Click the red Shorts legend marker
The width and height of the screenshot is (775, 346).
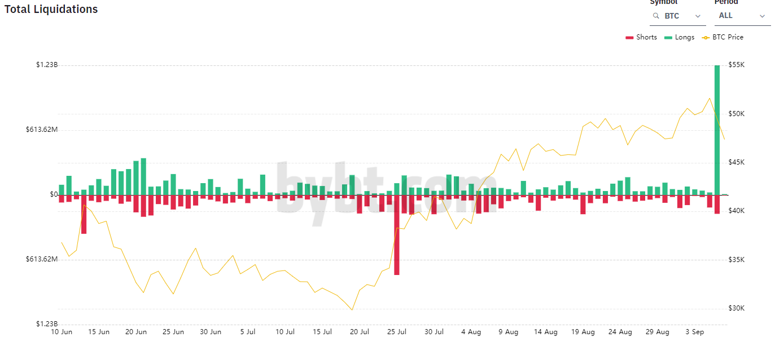click(629, 38)
